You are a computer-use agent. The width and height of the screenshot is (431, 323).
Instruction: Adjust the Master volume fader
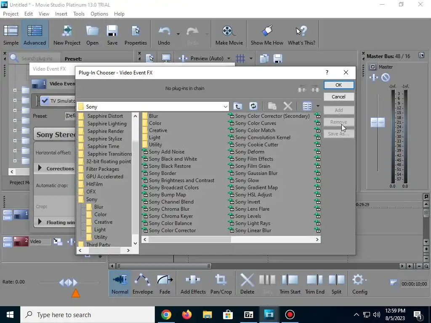pyautogui.click(x=378, y=122)
